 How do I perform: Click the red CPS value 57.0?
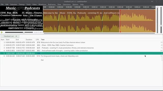click(x=38, y=56)
